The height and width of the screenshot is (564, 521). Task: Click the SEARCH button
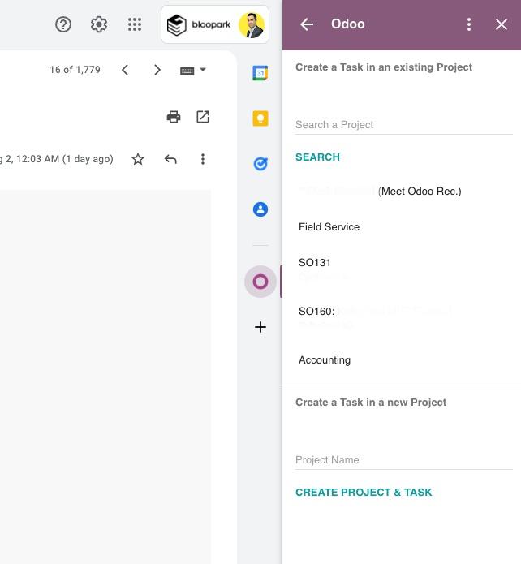point(317,157)
